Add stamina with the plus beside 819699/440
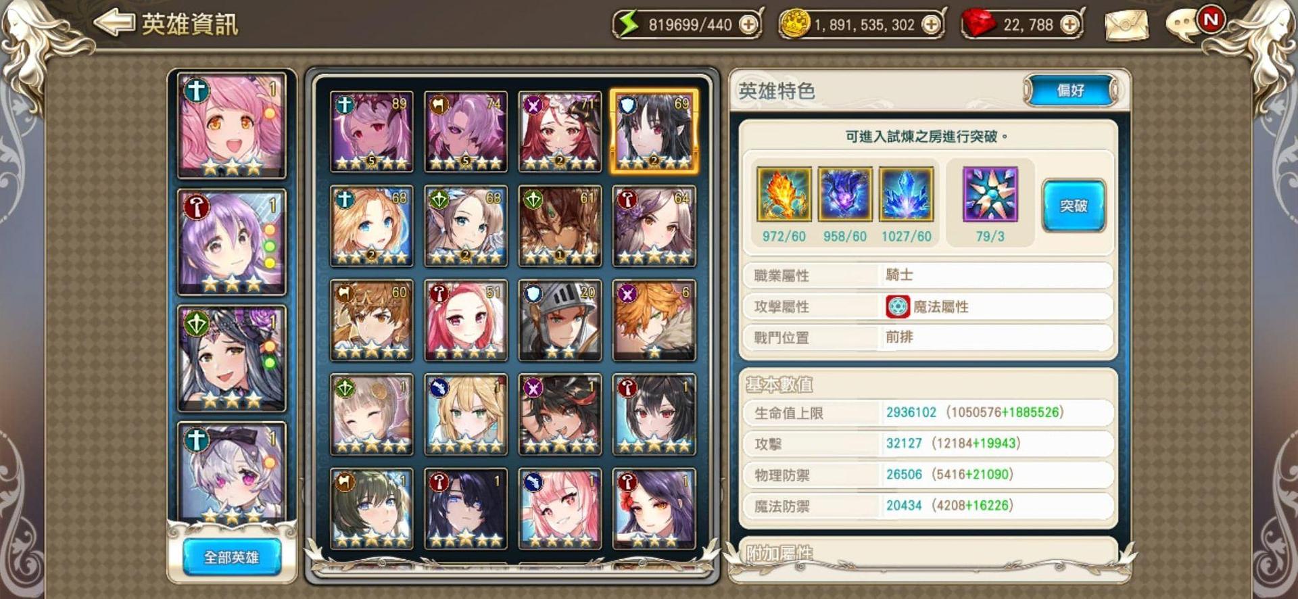Viewport: 1298px width, 599px height. [748, 25]
